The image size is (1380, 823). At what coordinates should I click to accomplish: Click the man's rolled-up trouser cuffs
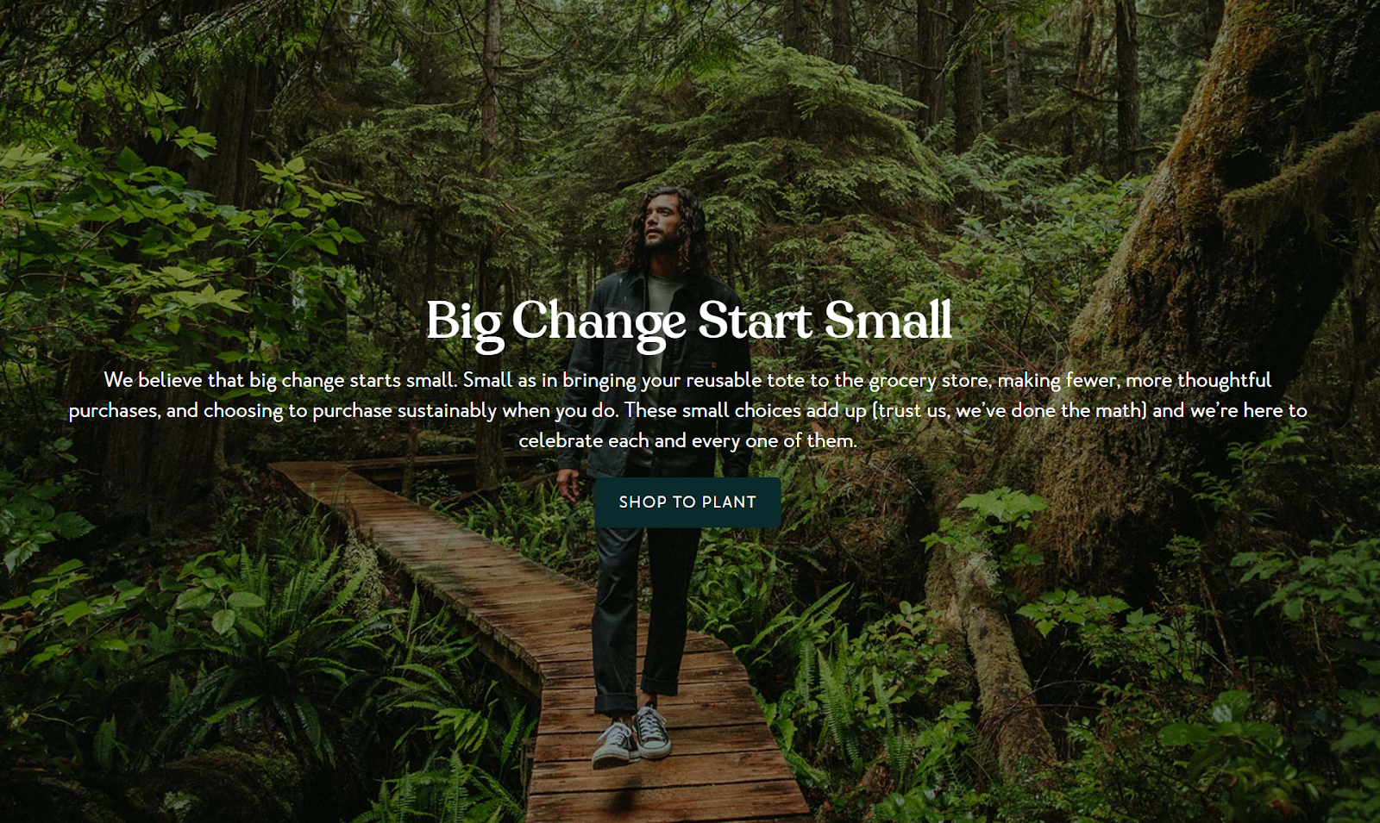(638, 694)
